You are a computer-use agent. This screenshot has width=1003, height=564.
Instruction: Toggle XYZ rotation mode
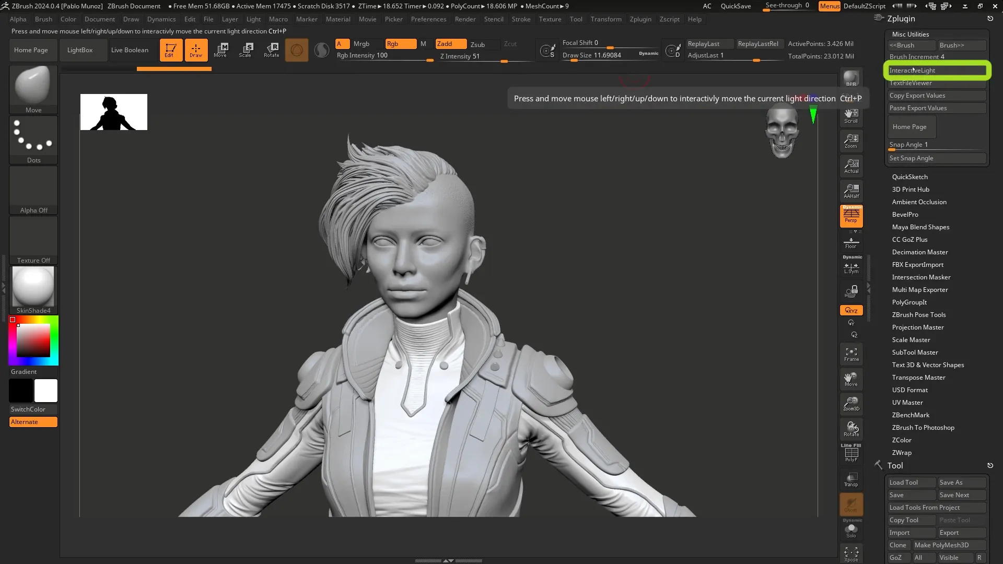click(851, 310)
